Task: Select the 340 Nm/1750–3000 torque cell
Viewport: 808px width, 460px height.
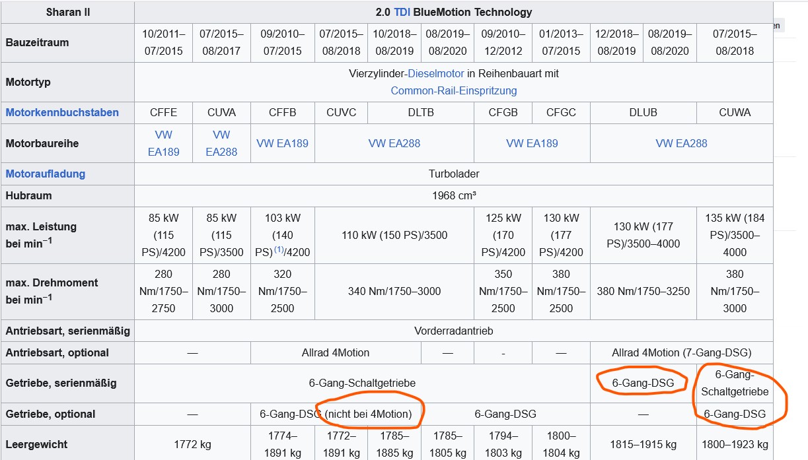Action: [x=394, y=291]
